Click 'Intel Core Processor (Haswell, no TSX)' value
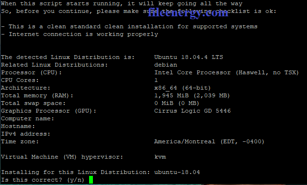 pyautogui.click(x=227, y=73)
